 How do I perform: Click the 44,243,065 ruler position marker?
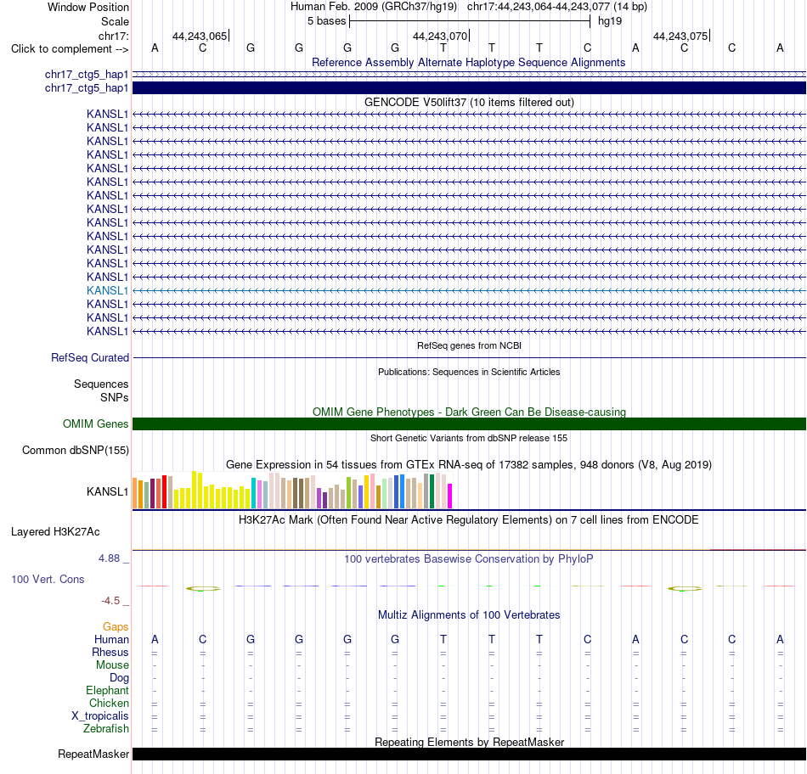[x=200, y=36]
